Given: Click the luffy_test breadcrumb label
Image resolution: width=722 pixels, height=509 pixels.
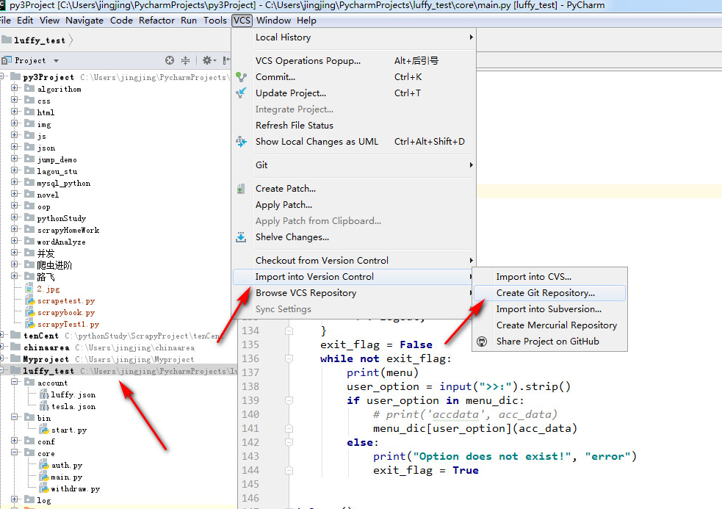Looking at the screenshot, I should coord(40,40).
